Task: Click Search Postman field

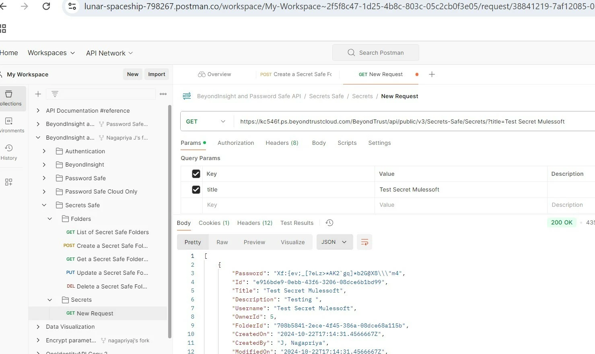Action: [376, 53]
